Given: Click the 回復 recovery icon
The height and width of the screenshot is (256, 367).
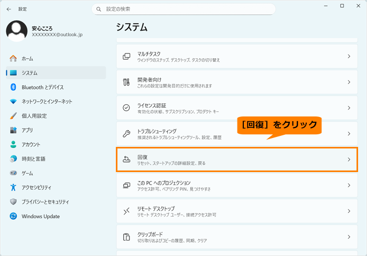Looking at the screenshot, I should pos(126,159).
